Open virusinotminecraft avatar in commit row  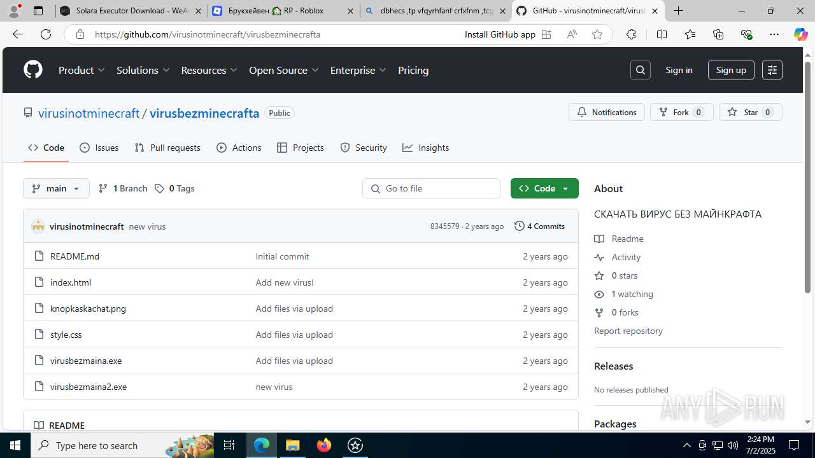(38, 226)
